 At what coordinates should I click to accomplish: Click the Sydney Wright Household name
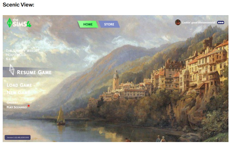click(22, 53)
